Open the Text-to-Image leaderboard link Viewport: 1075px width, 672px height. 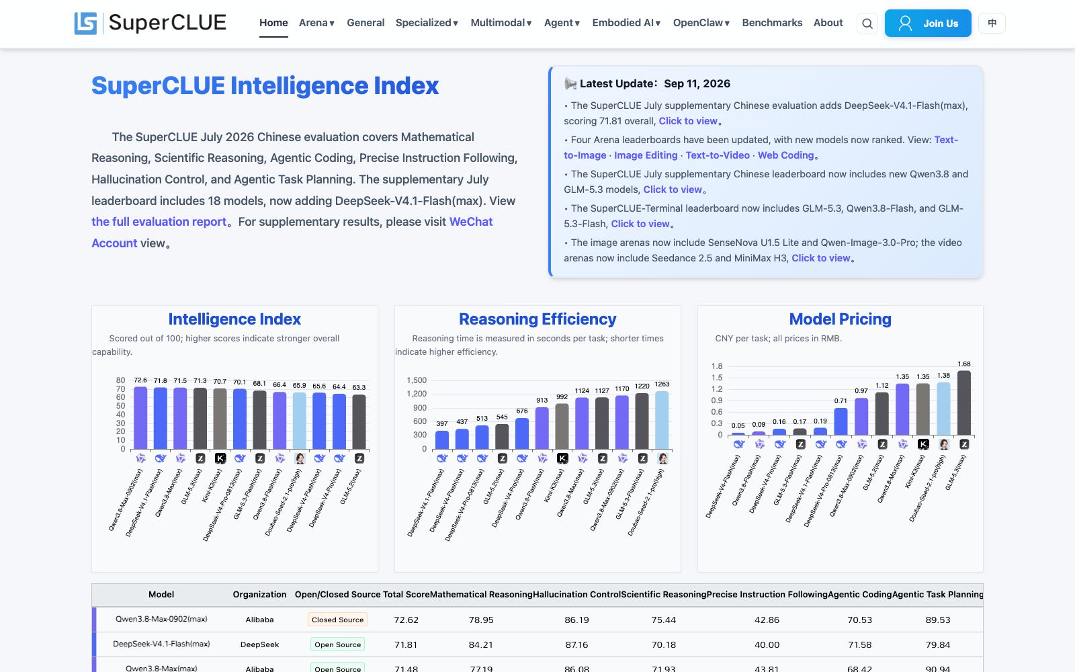[x=761, y=147]
